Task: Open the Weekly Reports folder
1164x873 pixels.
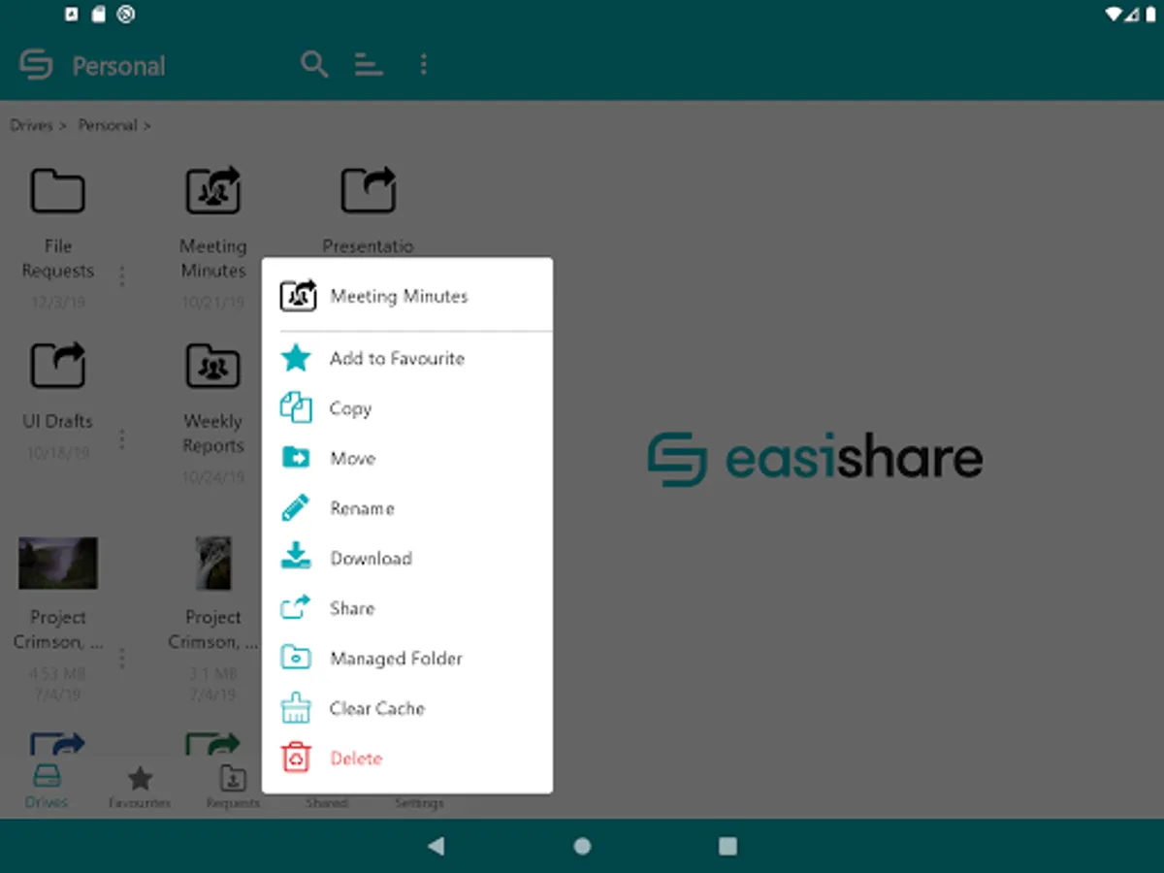Action: [x=213, y=365]
